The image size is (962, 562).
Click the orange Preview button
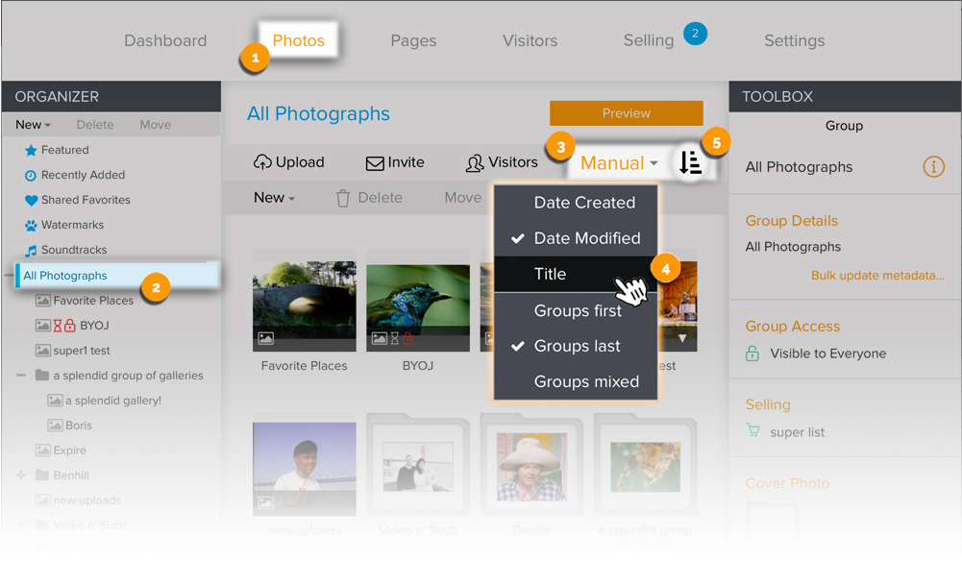click(x=627, y=113)
